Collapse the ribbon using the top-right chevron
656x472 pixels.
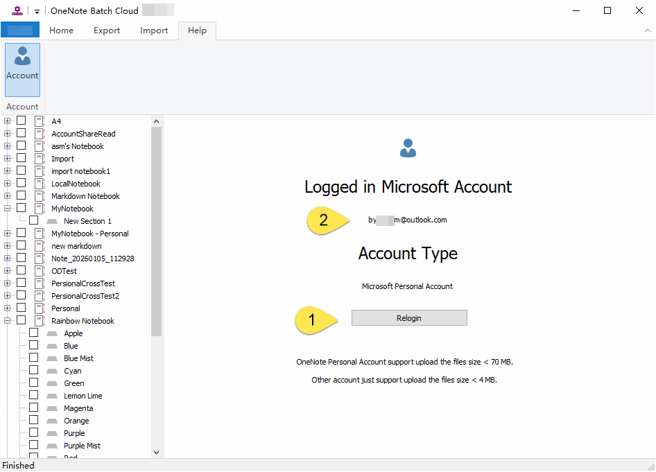(647, 30)
